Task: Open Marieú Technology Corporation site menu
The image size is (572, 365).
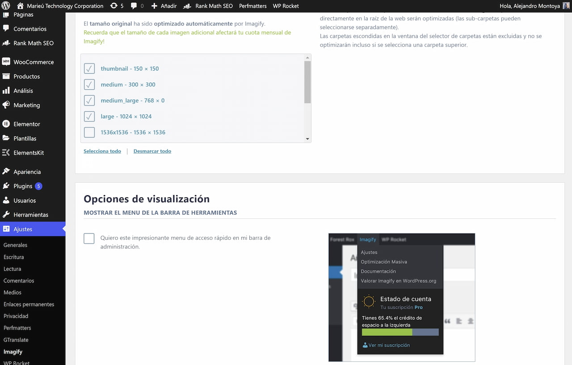Action: 60,6
